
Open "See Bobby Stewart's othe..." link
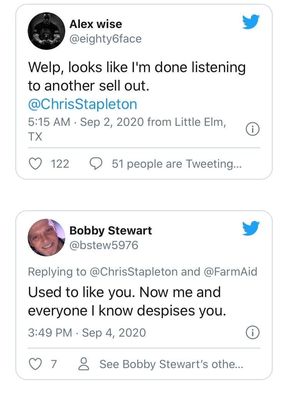[x=171, y=364]
